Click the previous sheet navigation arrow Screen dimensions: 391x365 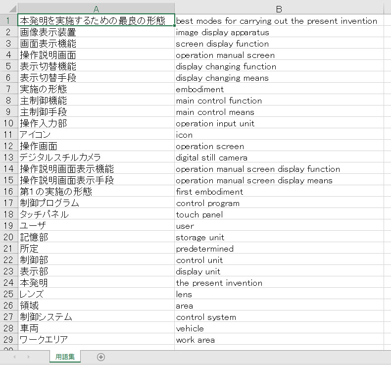[x=14, y=357]
